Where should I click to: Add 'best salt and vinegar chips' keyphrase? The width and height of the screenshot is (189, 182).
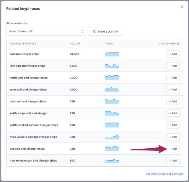click(x=173, y=102)
